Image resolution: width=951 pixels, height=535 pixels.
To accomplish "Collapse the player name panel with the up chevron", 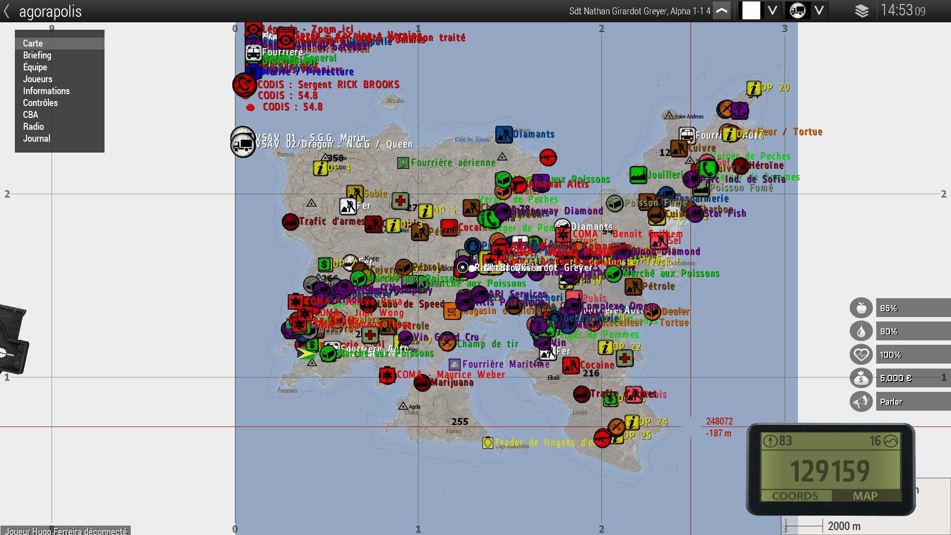I will point(722,10).
